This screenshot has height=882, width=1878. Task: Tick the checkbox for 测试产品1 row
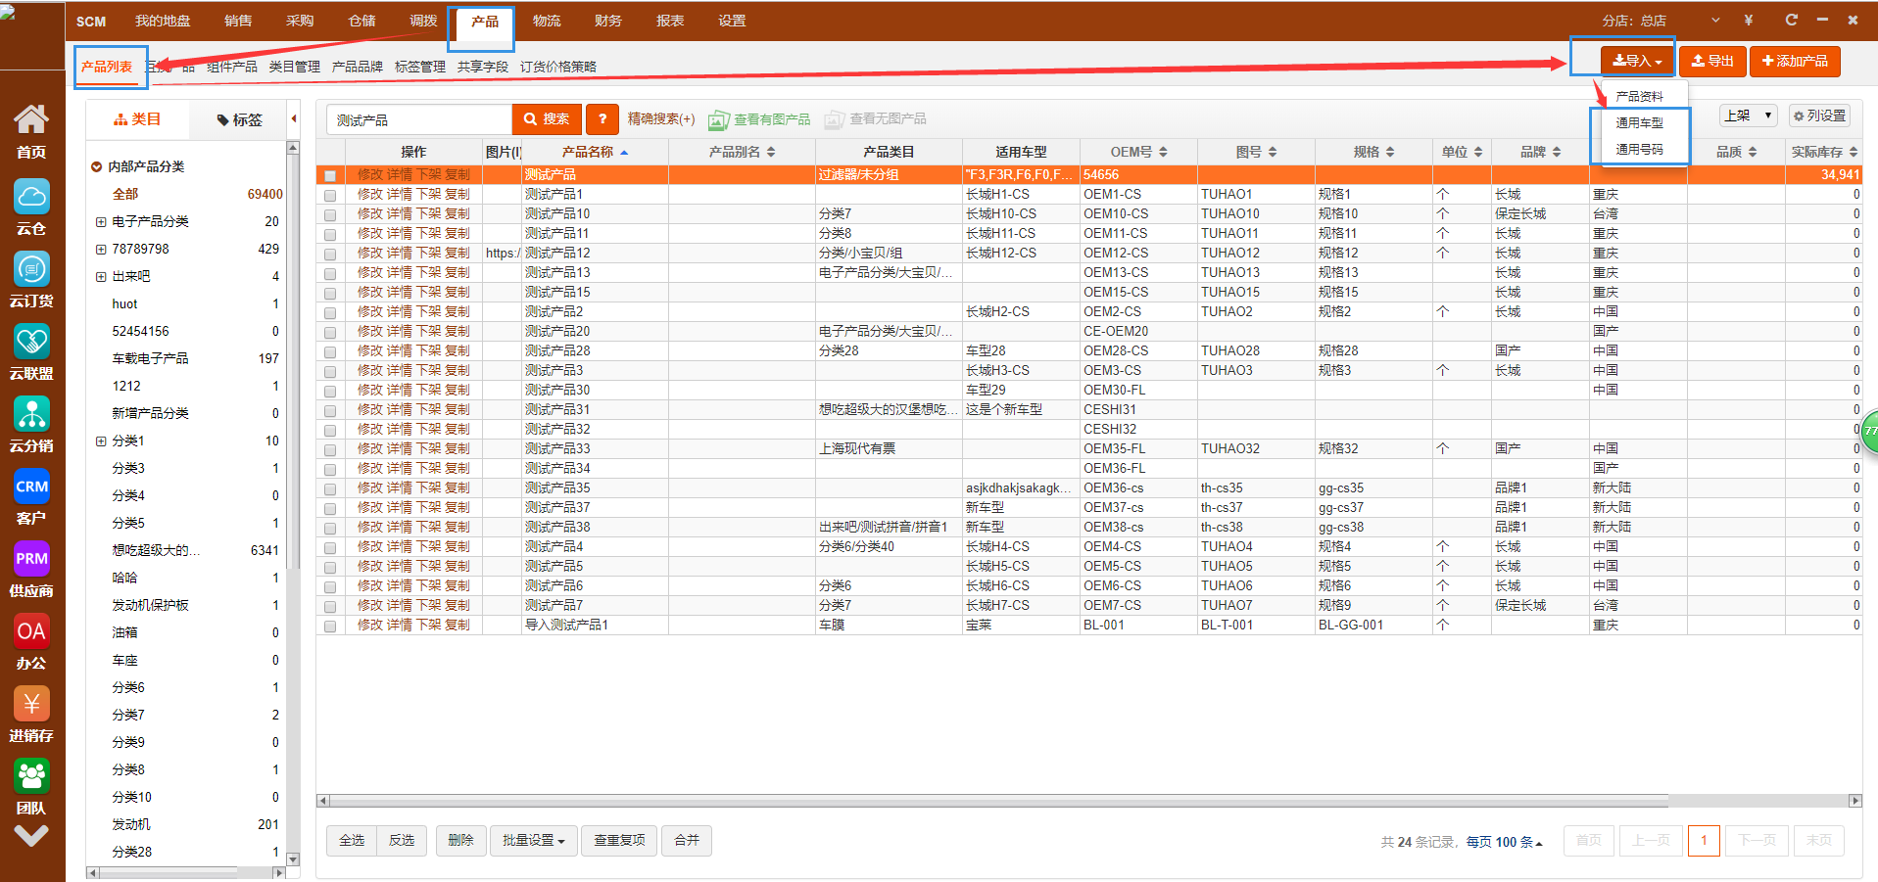coord(330,195)
